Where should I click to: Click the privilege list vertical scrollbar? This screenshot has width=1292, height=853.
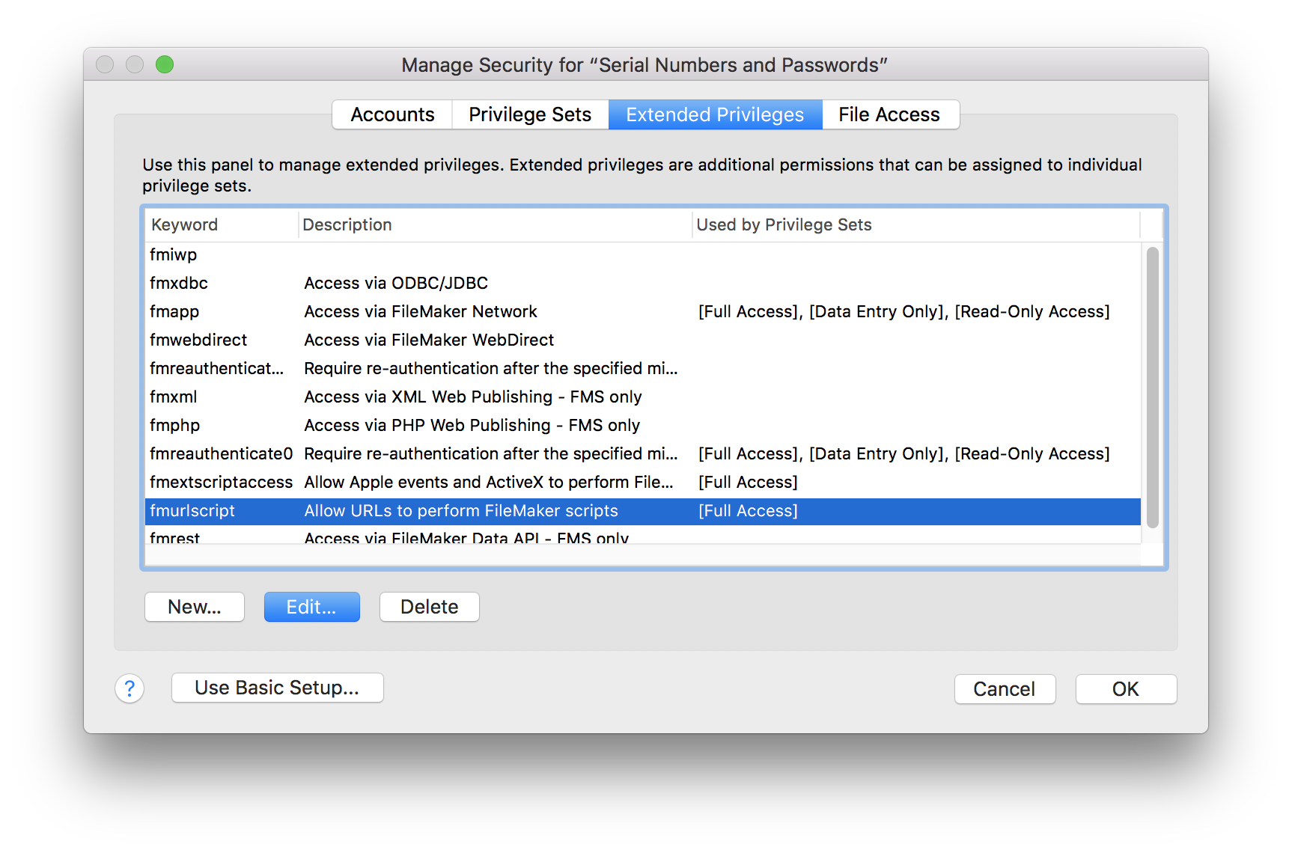point(1153,388)
